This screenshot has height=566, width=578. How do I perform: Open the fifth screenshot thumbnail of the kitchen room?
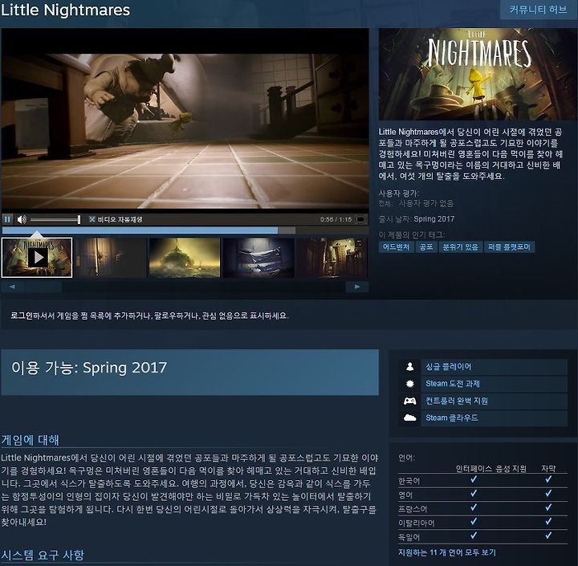[x=332, y=258]
